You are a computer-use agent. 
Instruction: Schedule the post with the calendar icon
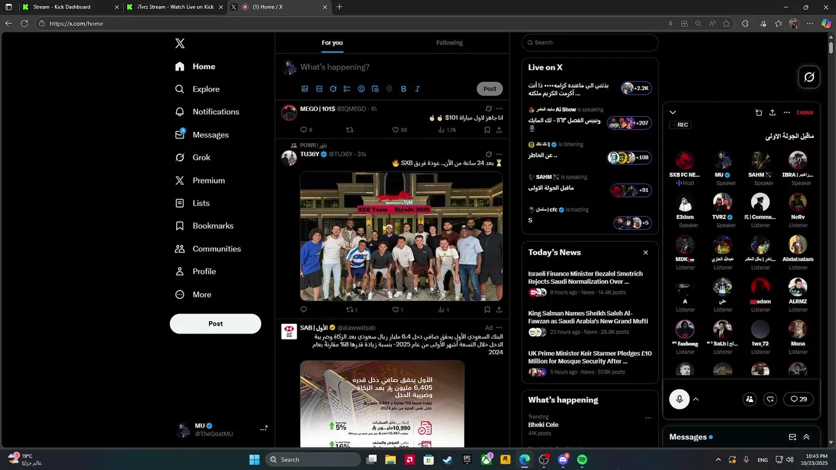click(375, 89)
